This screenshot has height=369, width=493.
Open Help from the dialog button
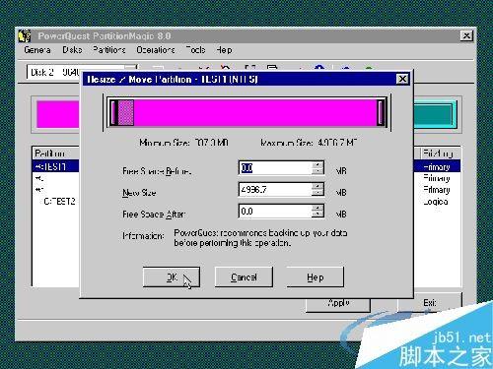coord(316,277)
